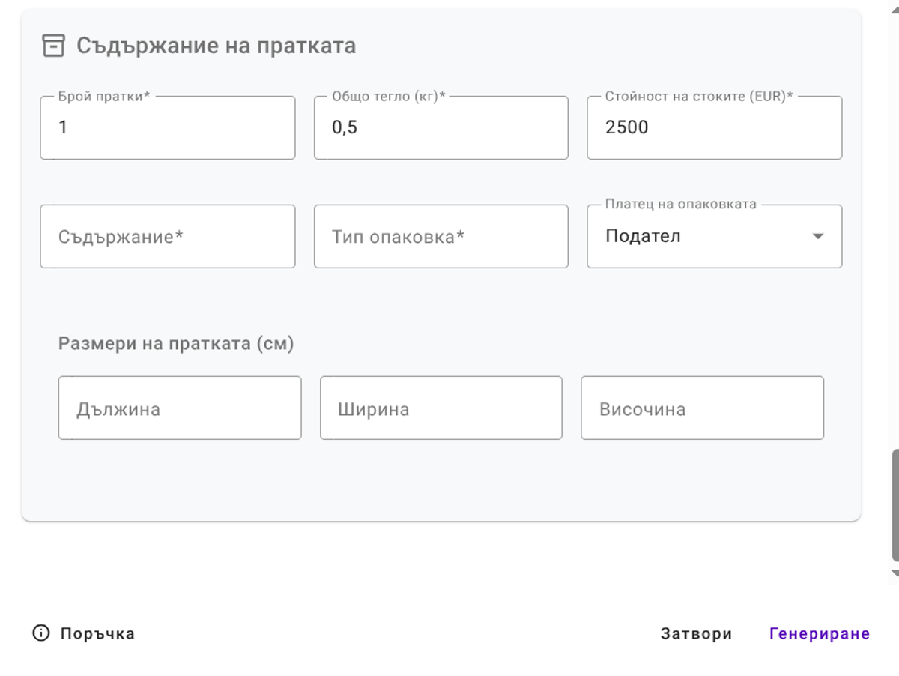899x676 pixels.
Task: Click the parcel box icon beside the heading
Action: click(x=52, y=45)
